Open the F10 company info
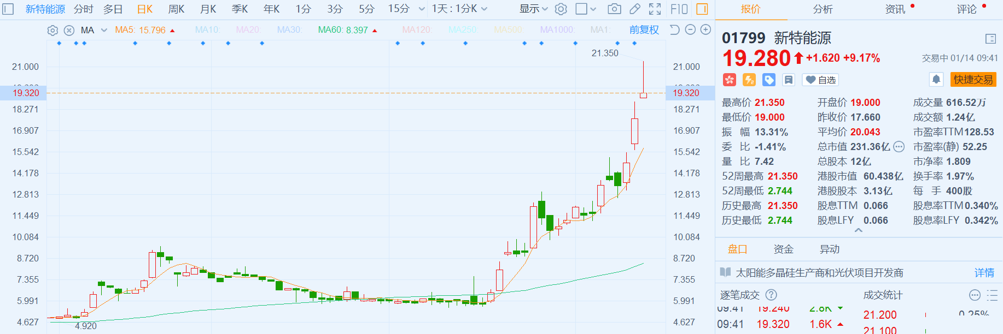The image size is (1003, 334). pyautogui.click(x=679, y=9)
